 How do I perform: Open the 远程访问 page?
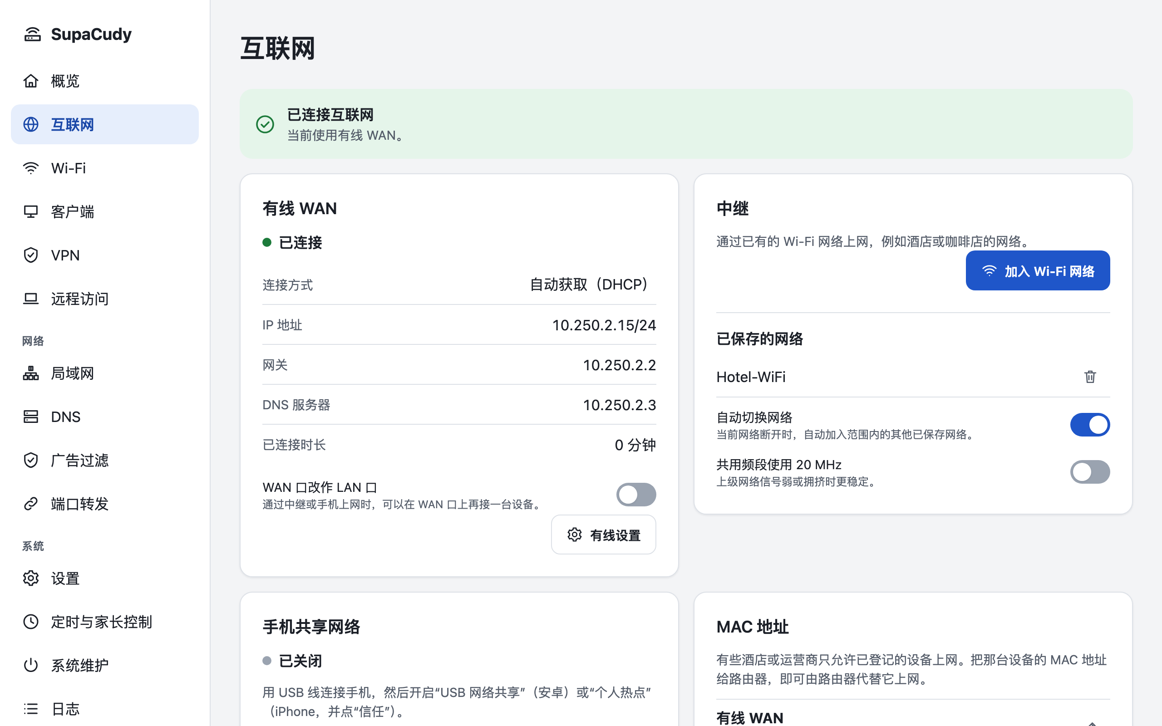point(105,299)
